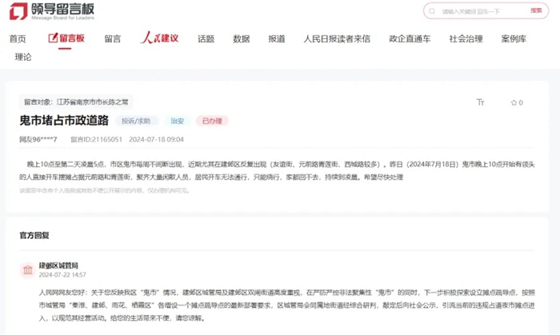This screenshot has width=560, height=335.
Task: Open the 数据 navigation item
Action: 241,38
